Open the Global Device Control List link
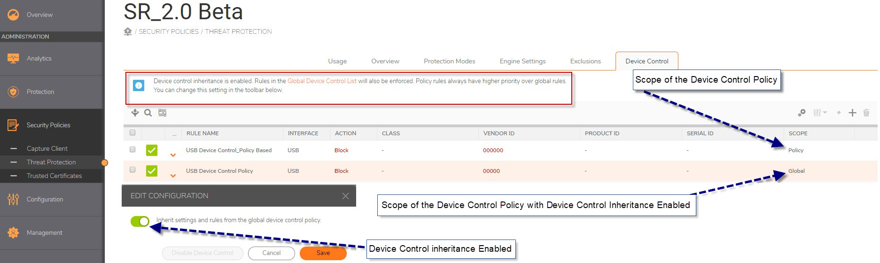The height and width of the screenshot is (263, 880). pyautogui.click(x=322, y=81)
